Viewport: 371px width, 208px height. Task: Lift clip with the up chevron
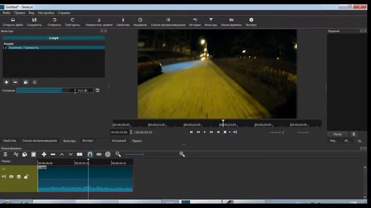pyautogui.click(x=62, y=154)
